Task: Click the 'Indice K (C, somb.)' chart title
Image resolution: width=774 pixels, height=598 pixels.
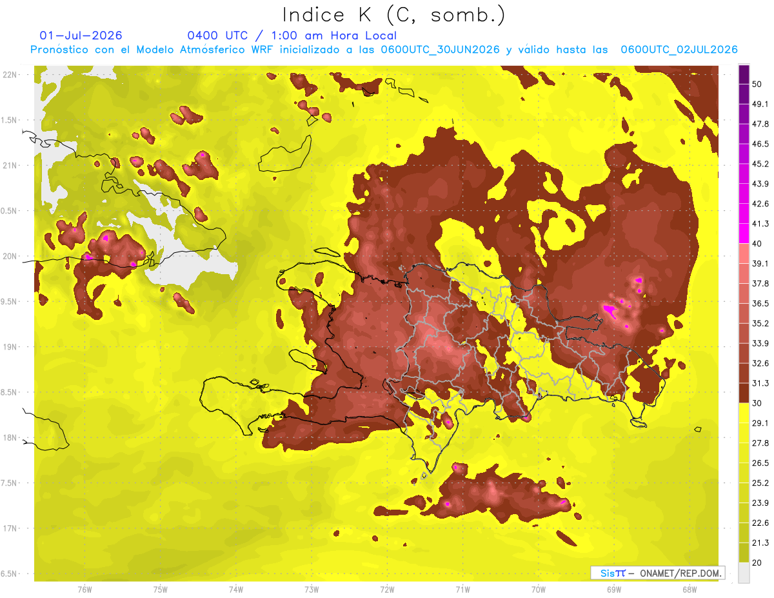Action: coord(394,15)
